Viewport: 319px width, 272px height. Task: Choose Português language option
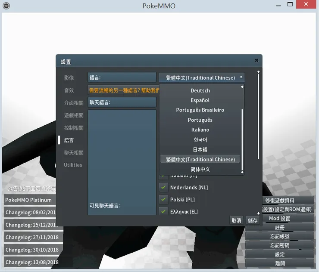click(200, 120)
